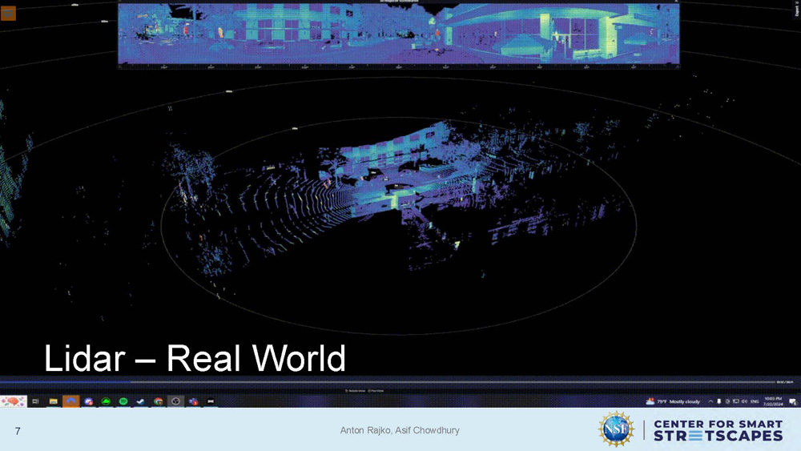Viewport: 801px width, 451px height.
Task: Switch to the OBS Studio taskbar icon
Action: [176, 401]
